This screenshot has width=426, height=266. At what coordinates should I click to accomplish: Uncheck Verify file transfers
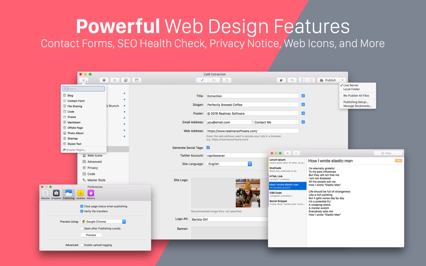point(82,211)
